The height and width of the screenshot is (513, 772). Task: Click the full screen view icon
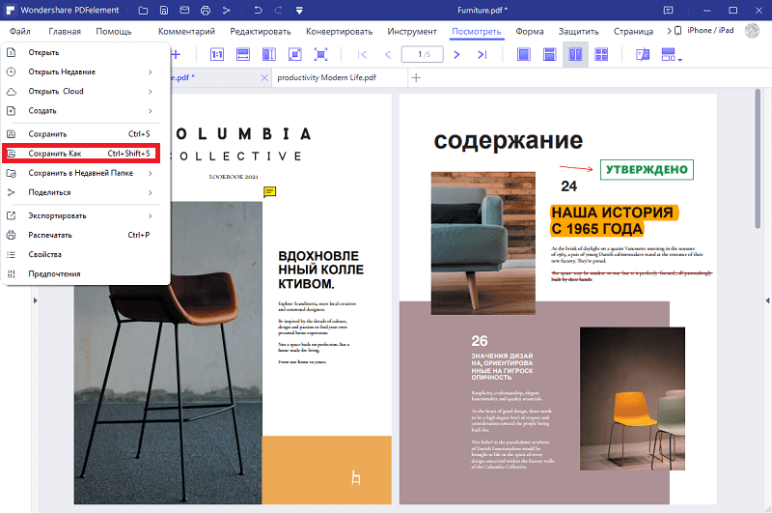(320, 54)
